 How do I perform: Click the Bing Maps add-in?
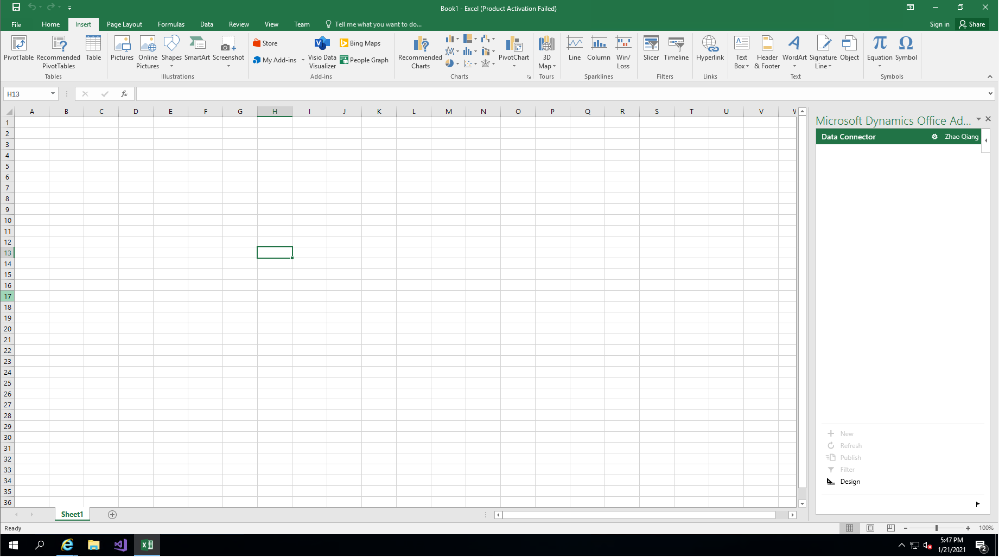click(x=360, y=43)
